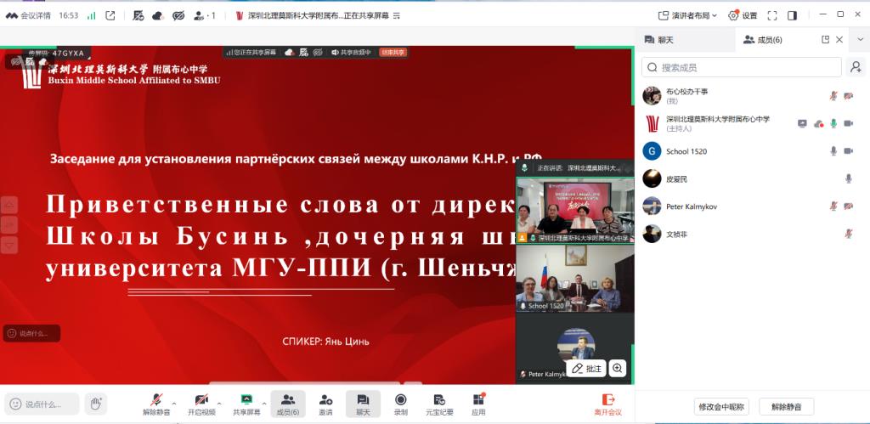Click the invite member icon beside search
The width and height of the screenshot is (870, 424).
pyautogui.click(x=856, y=67)
